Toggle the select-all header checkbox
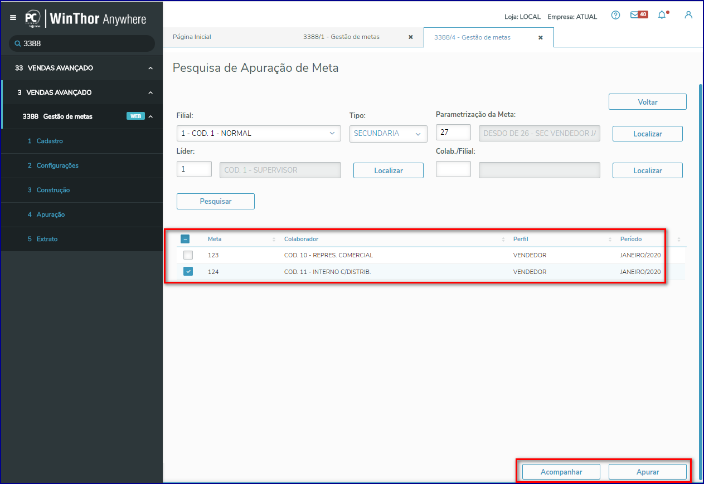The height and width of the screenshot is (484, 704). tap(185, 239)
